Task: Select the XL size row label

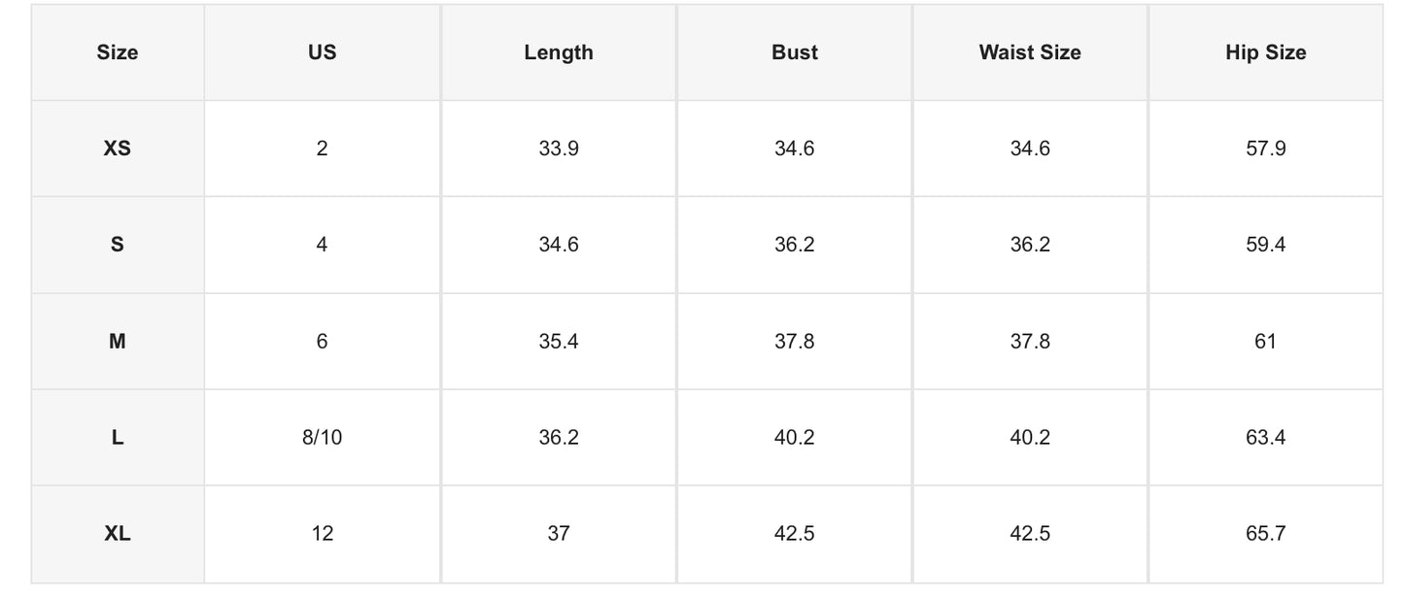Action: (x=118, y=533)
